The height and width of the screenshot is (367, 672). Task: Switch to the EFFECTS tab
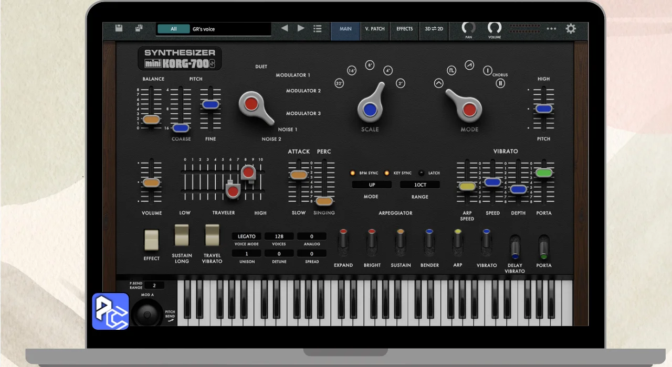404,29
